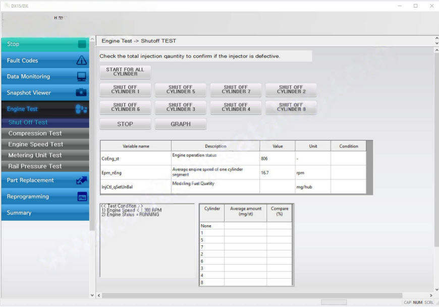
Task: Click the Part Replacement tools icon
Action: pyautogui.click(x=82, y=180)
